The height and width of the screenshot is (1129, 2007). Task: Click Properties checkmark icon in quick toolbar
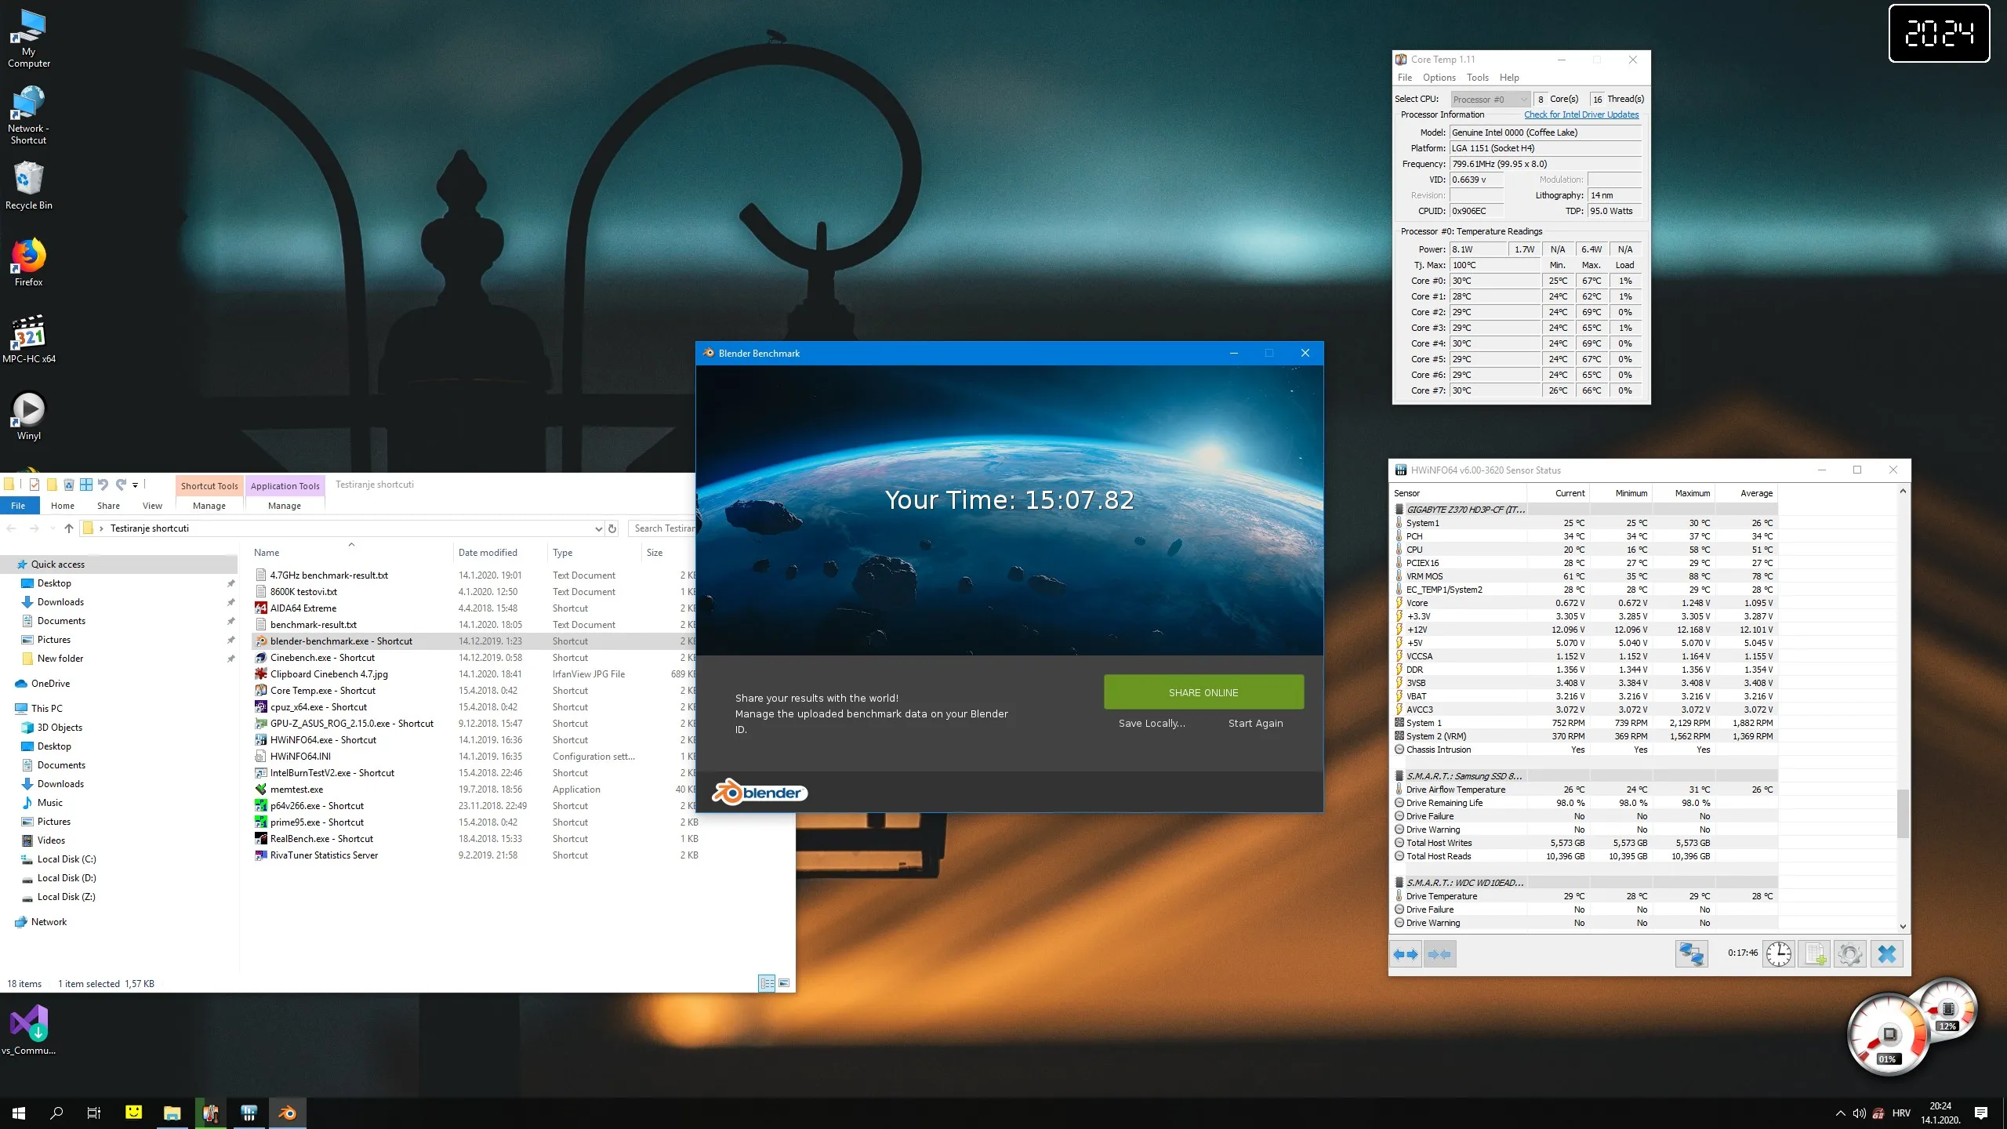pos(34,485)
